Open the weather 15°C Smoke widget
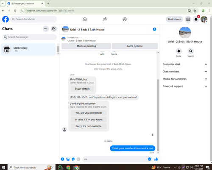The width and height of the screenshot is (212, 170). pos(161,167)
